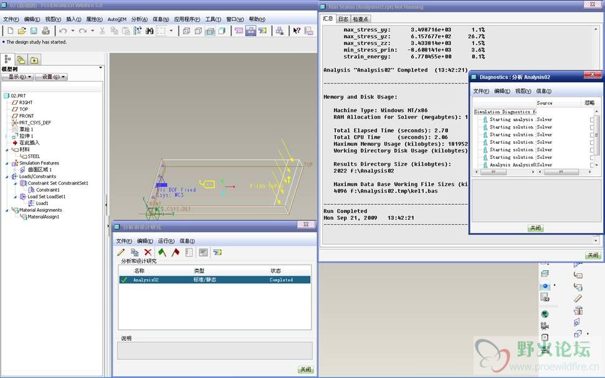Show study status with the list icon
This screenshot has width=605, height=378.
click(x=189, y=252)
